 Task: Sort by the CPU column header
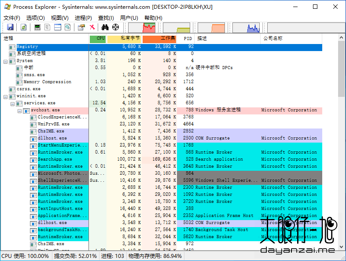pos(98,39)
